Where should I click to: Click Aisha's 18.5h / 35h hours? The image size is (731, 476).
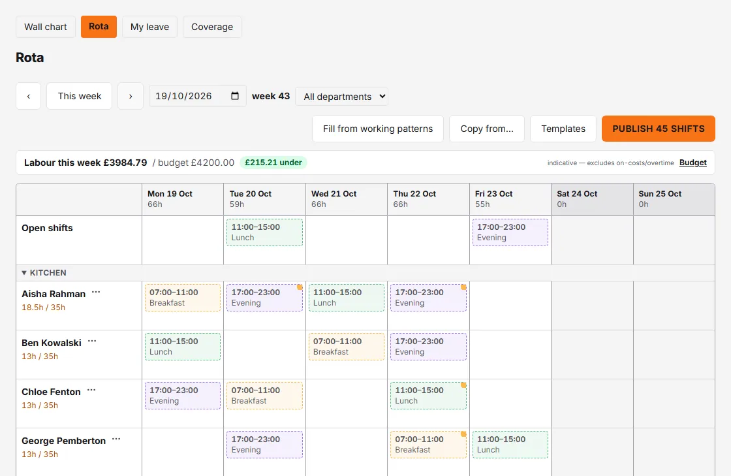coord(43,308)
